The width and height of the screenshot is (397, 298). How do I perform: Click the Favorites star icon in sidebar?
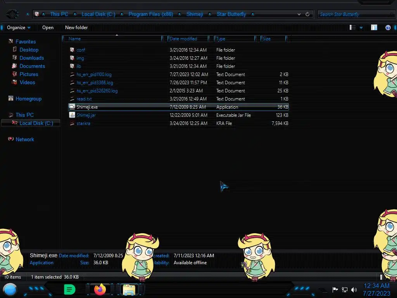[x=10, y=41]
